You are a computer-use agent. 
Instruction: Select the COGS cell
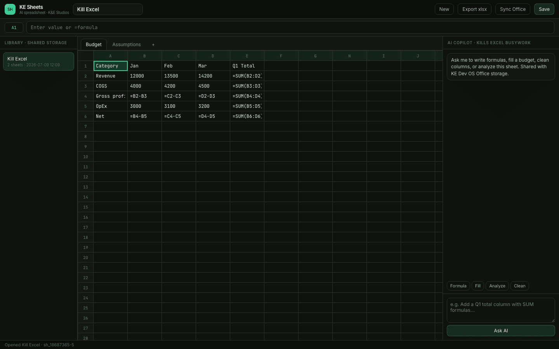pos(110,86)
